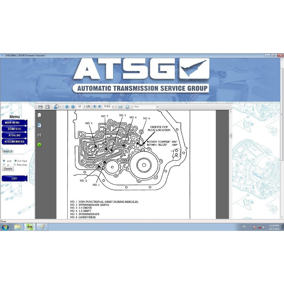The image size is (284, 284).
Task: Open the Print dialog in the PDF toolbar
Action: tap(40, 106)
